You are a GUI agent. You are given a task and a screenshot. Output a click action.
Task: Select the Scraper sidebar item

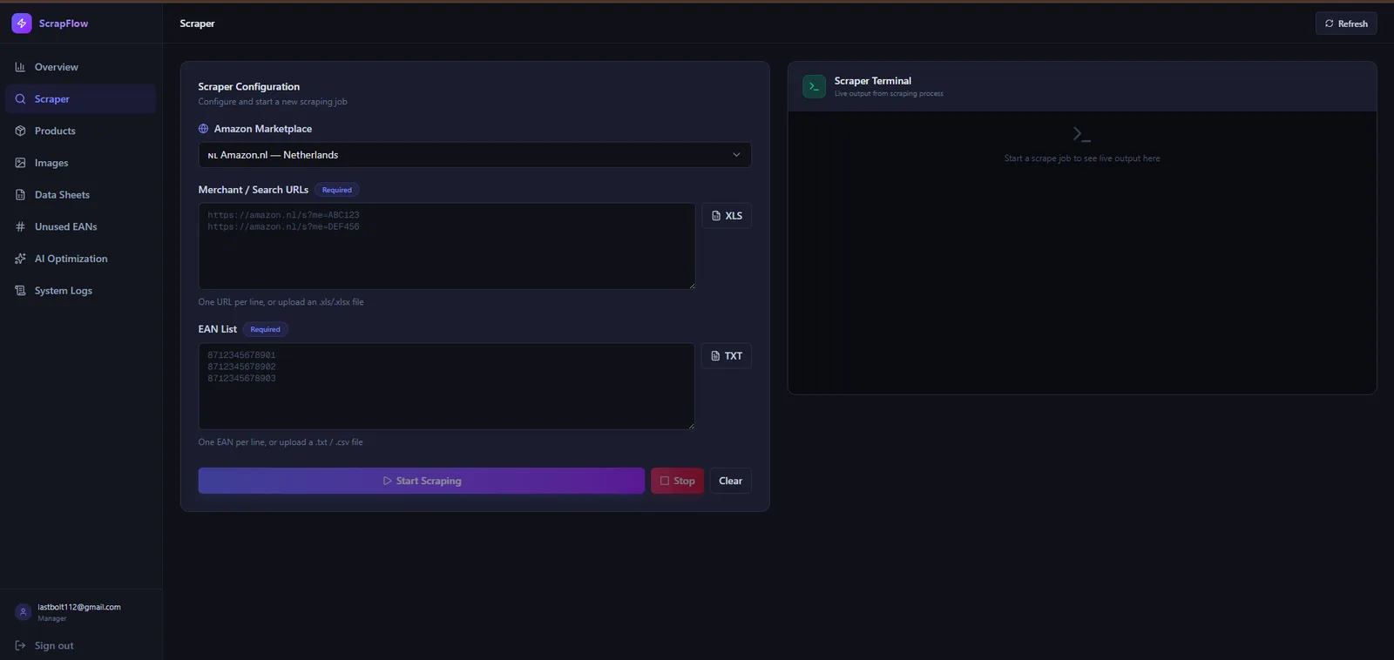pos(80,99)
